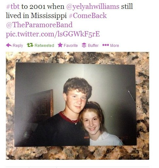Open the attached photo of two teenagers

pos(76,105)
